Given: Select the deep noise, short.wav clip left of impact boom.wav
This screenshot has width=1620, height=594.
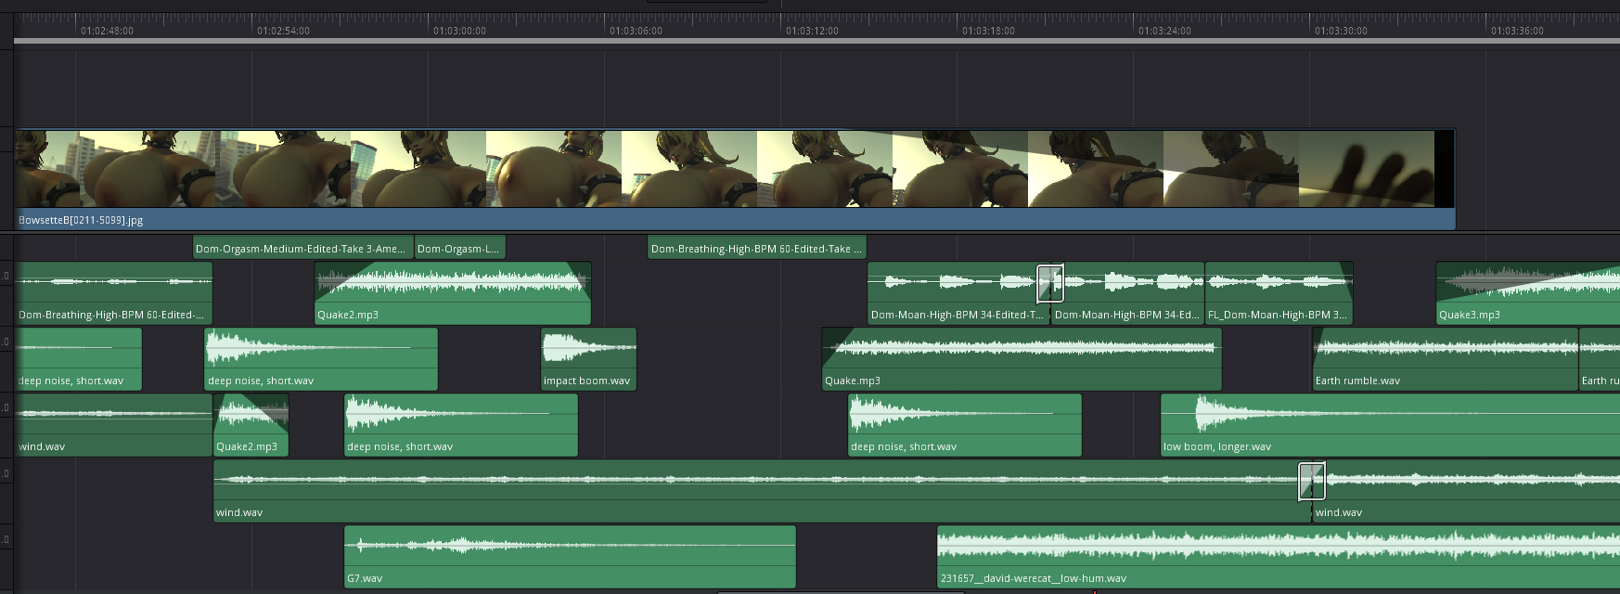Looking at the screenshot, I should 321,358.
